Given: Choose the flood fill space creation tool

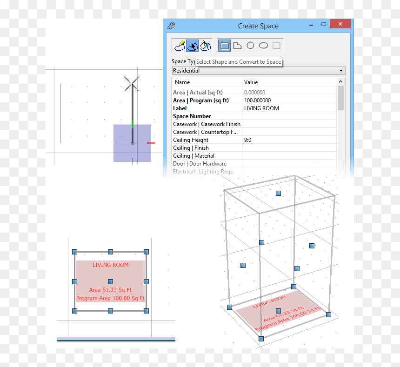Looking at the screenshot, I should coord(206,46).
